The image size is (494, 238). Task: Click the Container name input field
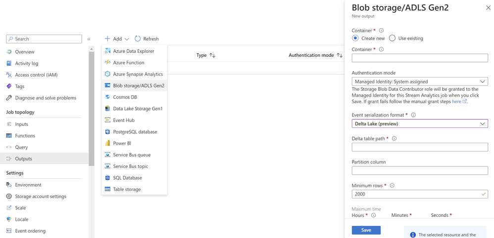click(x=420, y=58)
